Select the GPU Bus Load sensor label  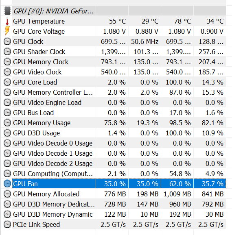pyautogui.click(x=33, y=113)
